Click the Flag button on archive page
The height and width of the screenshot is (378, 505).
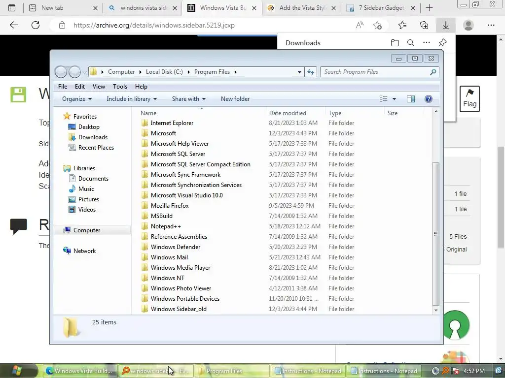tap(469, 99)
